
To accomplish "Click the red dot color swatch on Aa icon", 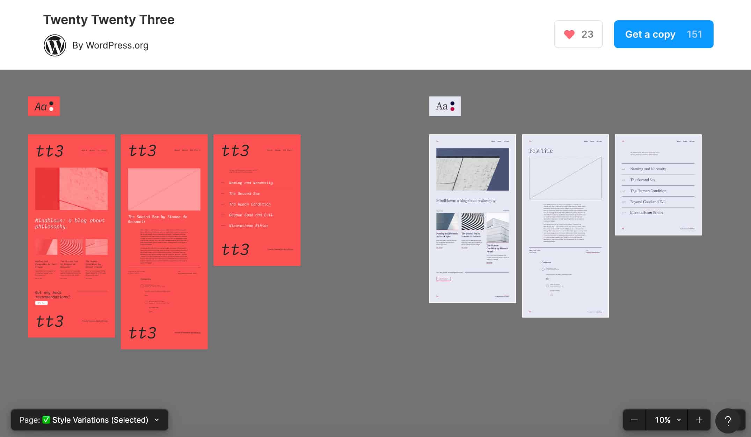I will tap(453, 109).
